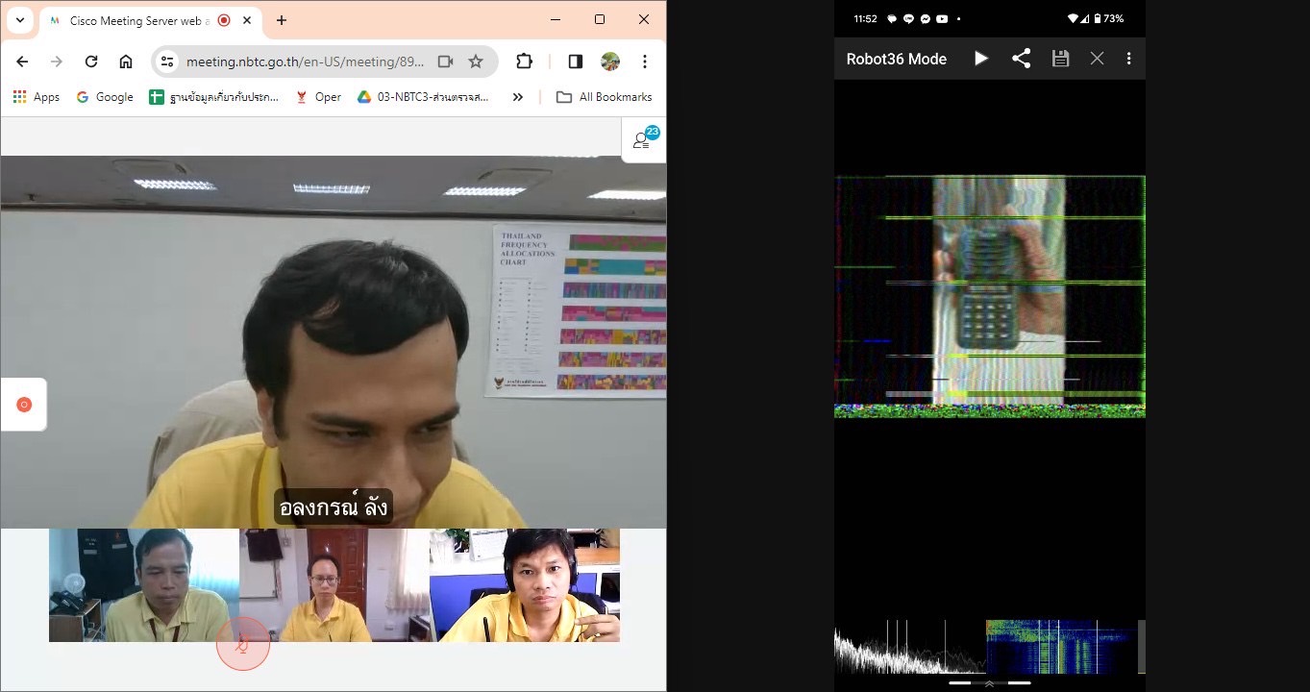
Task: Start Robot36 decoding with play icon
Action: pyautogui.click(x=980, y=59)
